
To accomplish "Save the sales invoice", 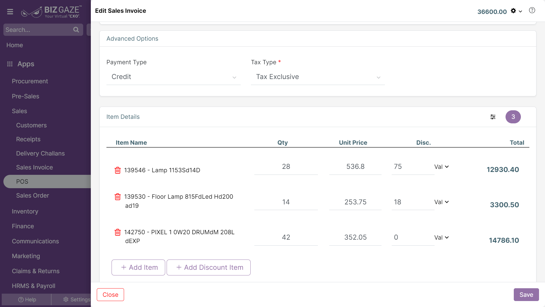I will coord(526,295).
